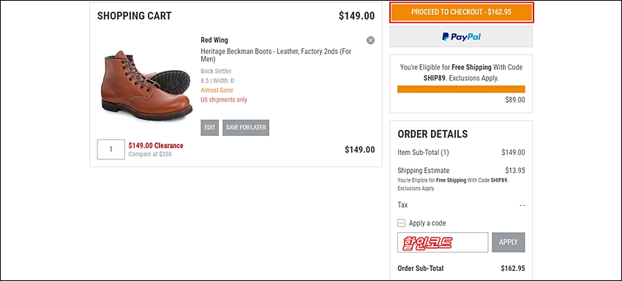Screen dimensions: 622x281
Task: Open the brown boot product thumbnail
Action: [146, 85]
